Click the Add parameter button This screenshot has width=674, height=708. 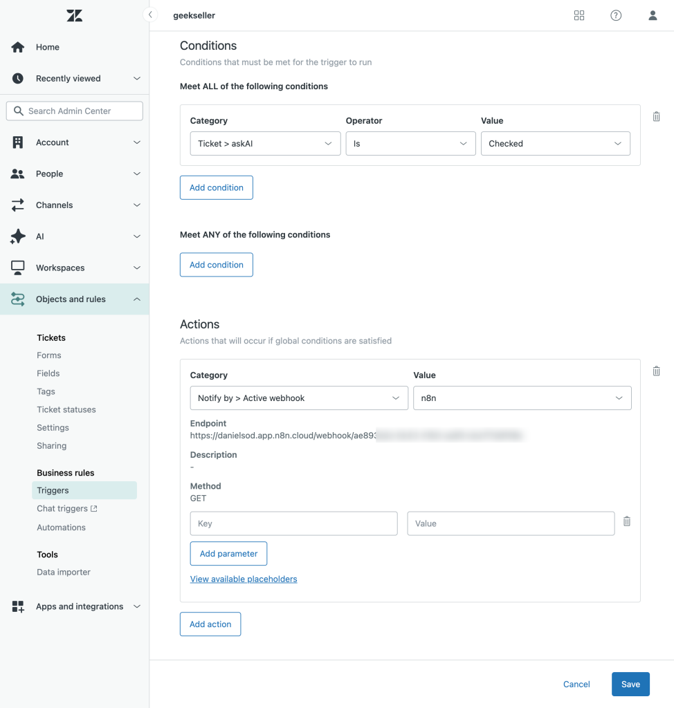pos(228,554)
